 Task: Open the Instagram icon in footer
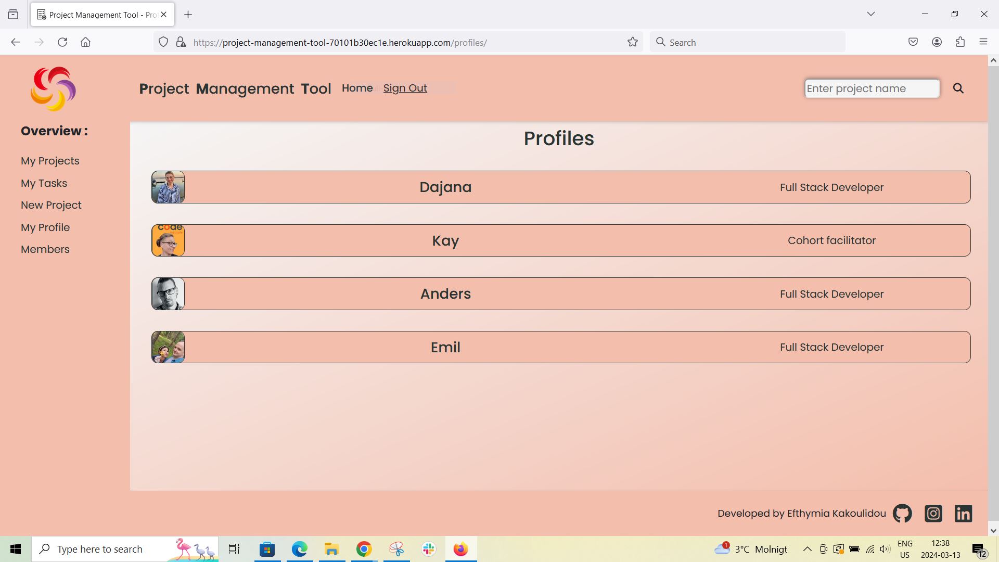(x=933, y=513)
